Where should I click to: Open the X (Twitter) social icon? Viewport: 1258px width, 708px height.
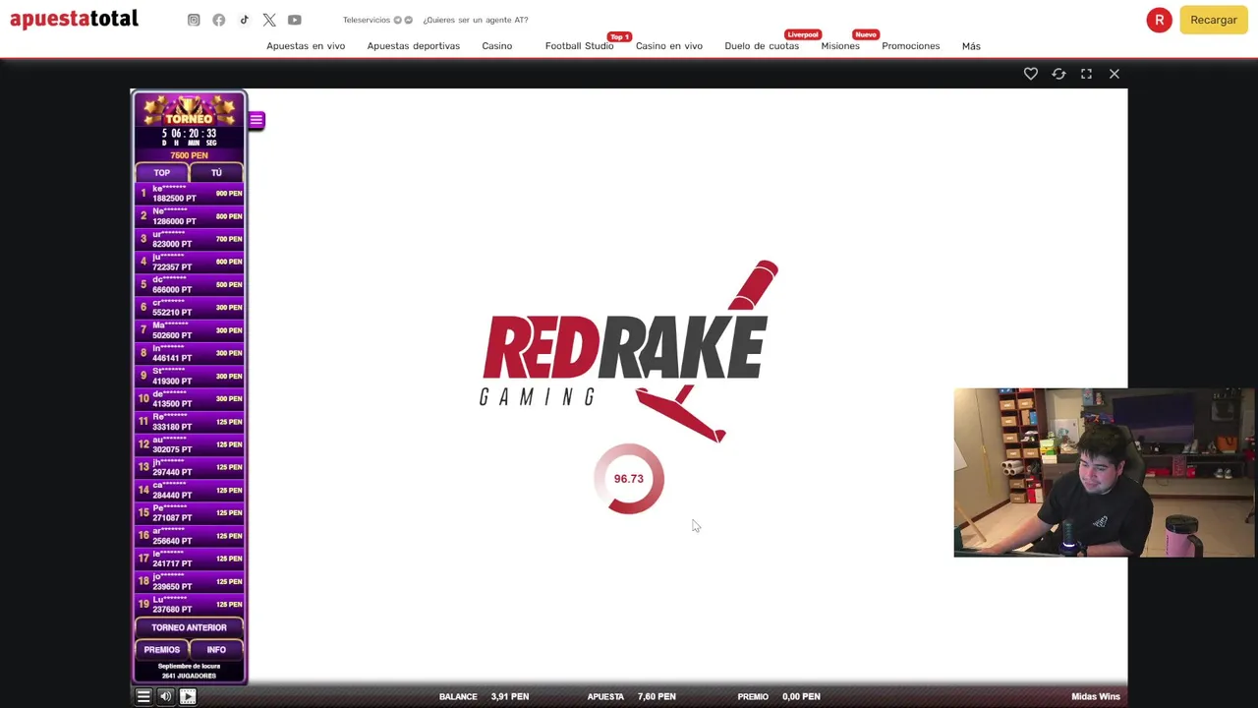point(269,20)
